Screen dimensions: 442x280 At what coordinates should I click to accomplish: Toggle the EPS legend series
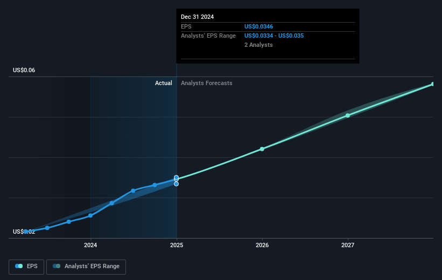(x=26, y=267)
